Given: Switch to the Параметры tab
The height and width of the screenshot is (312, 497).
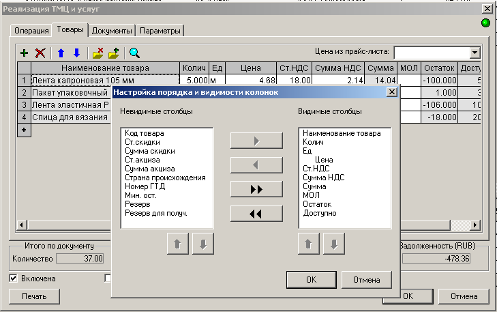Looking at the screenshot, I should pyautogui.click(x=160, y=31).
